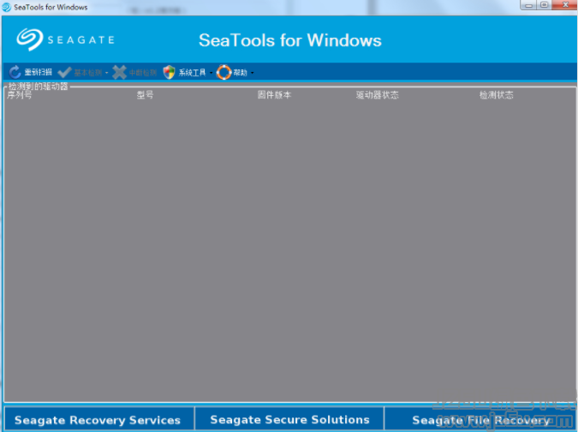Expand the 帮助 dropdown arrow
This screenshot has height=432, width=578.
coord(252,73)
